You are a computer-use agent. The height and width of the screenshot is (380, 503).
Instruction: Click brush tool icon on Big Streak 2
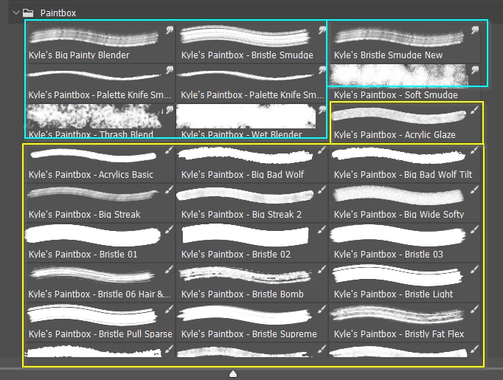322,190
